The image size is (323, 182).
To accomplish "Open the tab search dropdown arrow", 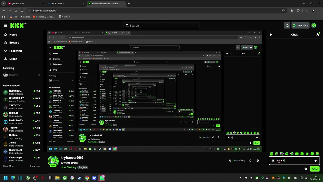I will click(3, 4).
